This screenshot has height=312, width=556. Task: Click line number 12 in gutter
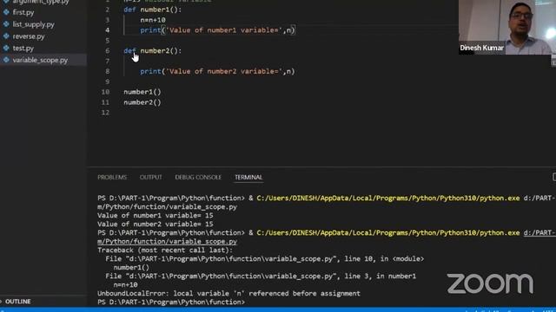tap(105, 113)
